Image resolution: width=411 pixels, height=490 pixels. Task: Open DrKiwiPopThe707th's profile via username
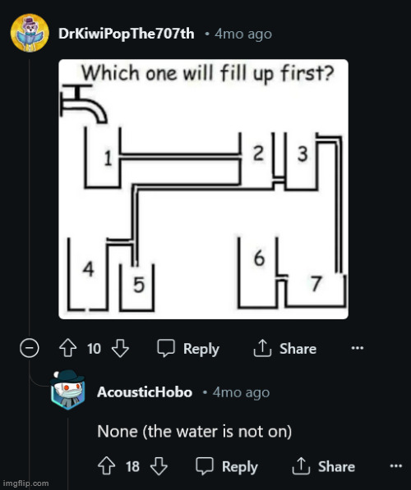[126, 34]
